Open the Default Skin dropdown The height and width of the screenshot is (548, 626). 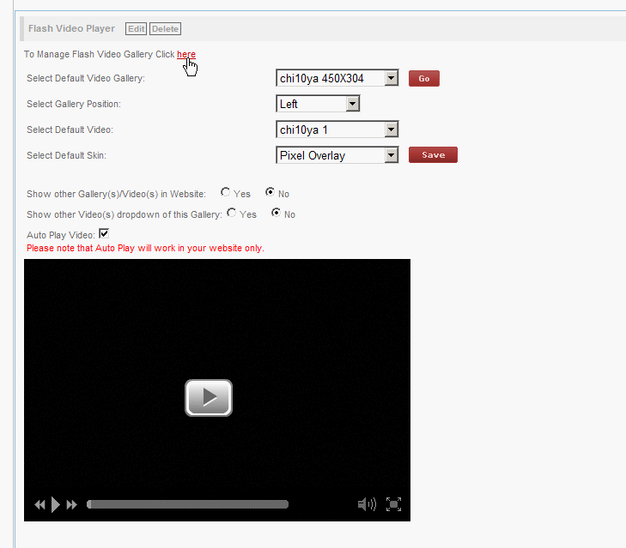pos(337,155)
